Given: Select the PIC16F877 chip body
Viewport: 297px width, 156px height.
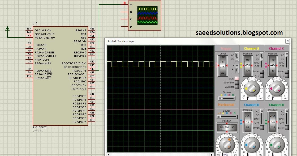Looking at the screenshot, I should click(61, 76).
